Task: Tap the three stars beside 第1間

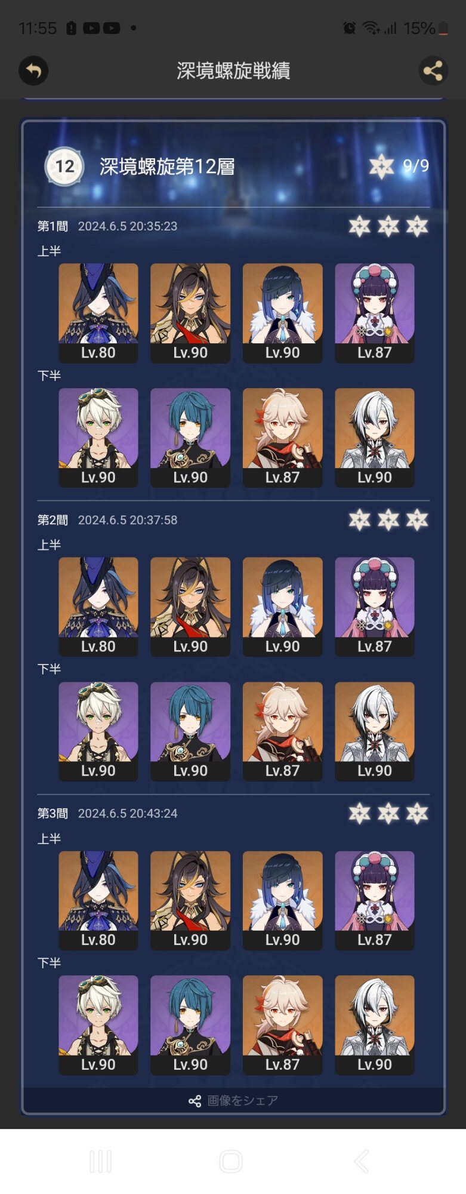Action: (388, 226)
